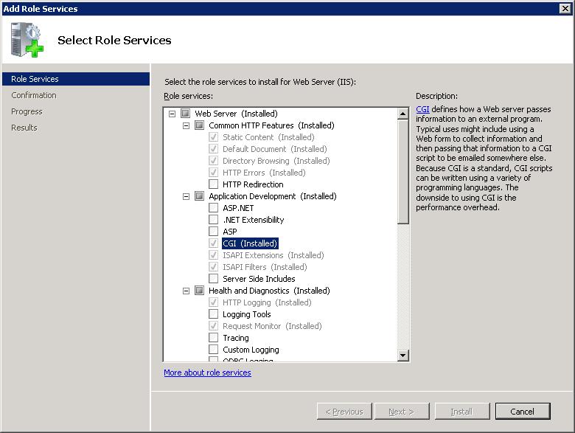
Task: Select the CGI (Installed) row
Action: pyautogui.click(x=250, y=243)
